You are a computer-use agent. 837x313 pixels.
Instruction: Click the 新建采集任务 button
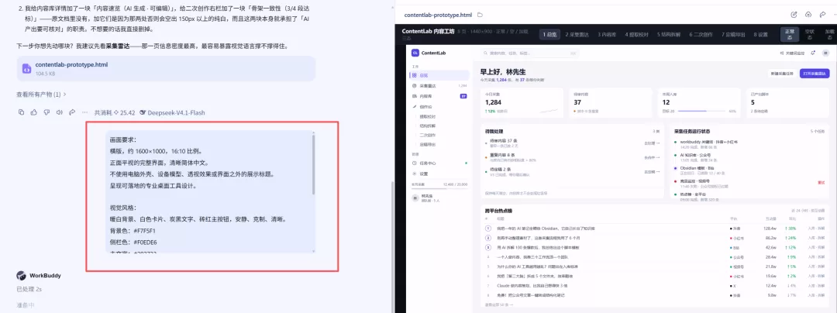[783, 74]
